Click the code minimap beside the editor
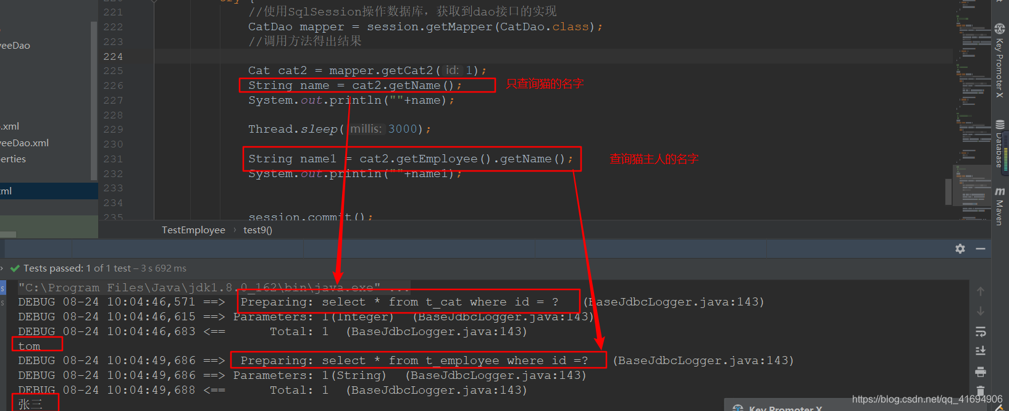The width and height of the screenshot is (1009, 411). pos(973,110)
